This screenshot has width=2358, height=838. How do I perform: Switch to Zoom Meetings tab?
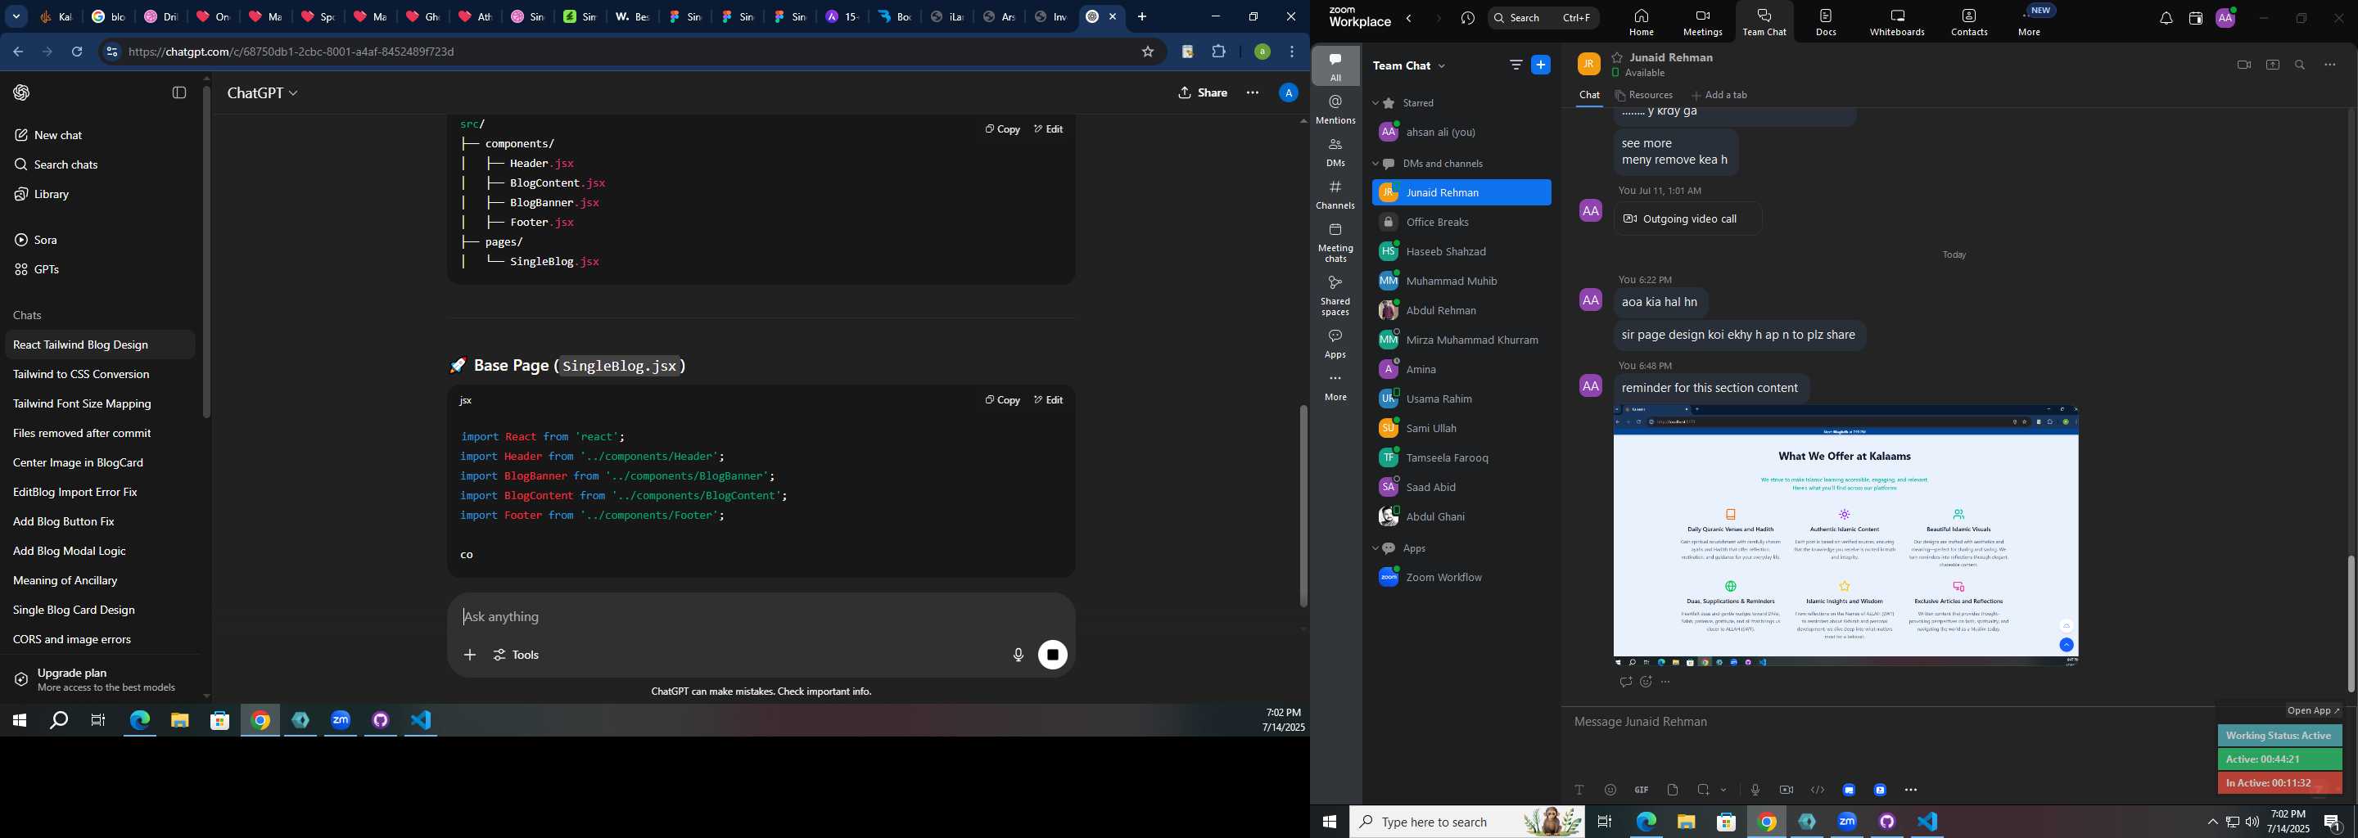click(x=1703, y=22)
